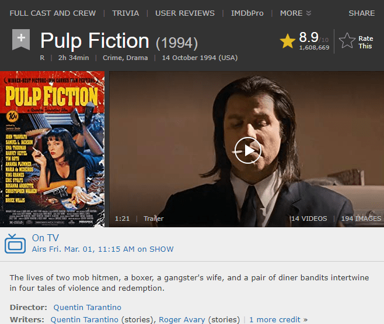Click the gold rating star
Viewport: 384px width, 324px height.
pyautogui.click(x=287, y=41)
